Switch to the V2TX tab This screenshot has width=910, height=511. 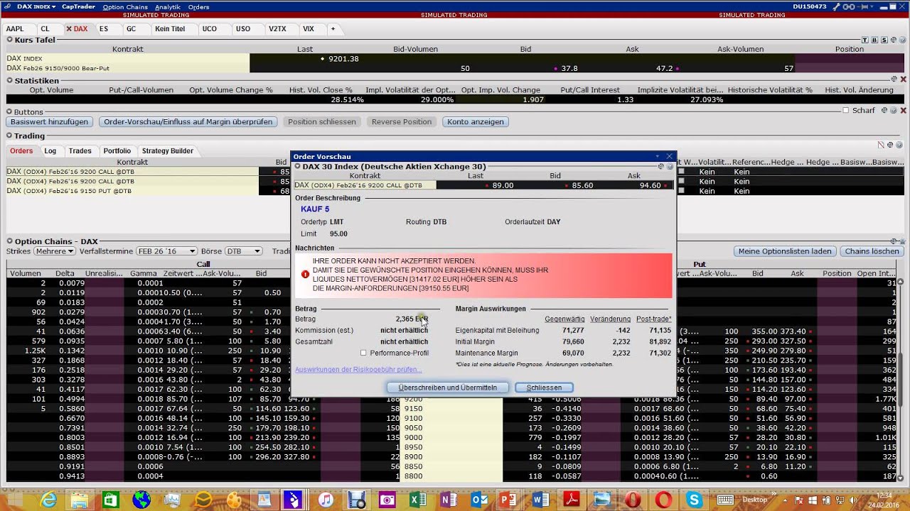277,29
